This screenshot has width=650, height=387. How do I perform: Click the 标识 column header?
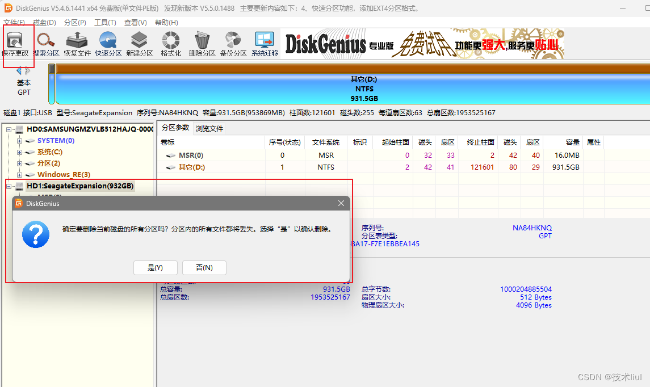pyautogui.click(x=360, y=142)
